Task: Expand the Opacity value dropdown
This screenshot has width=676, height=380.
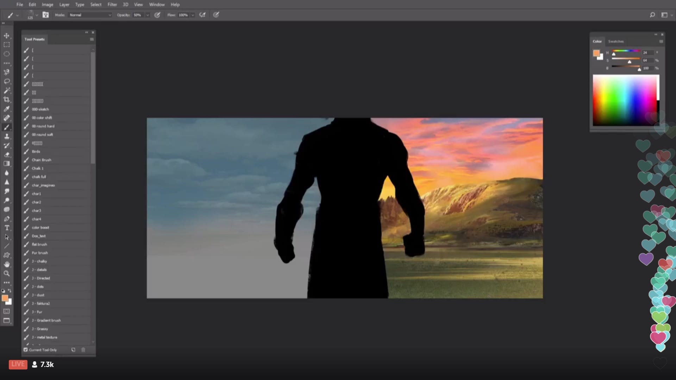Action: coord(148,15)
